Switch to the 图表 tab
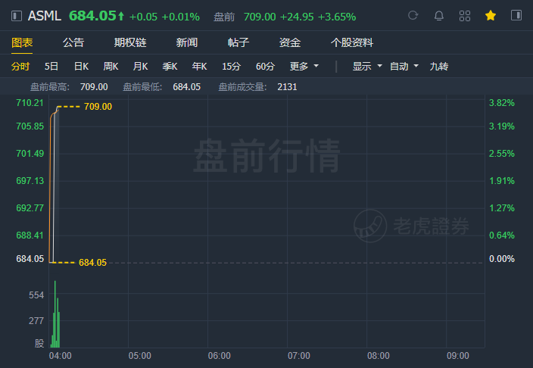 click(x=22, y=42)
